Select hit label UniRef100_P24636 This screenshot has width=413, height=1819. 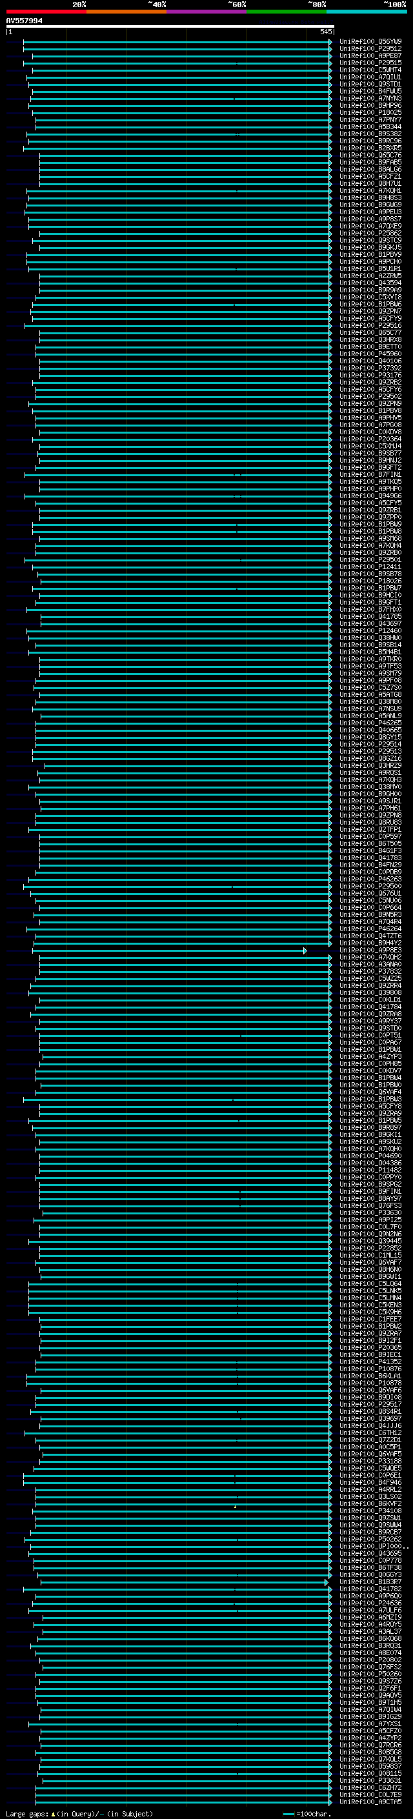pyautogui.click(x=370, y=1603)
